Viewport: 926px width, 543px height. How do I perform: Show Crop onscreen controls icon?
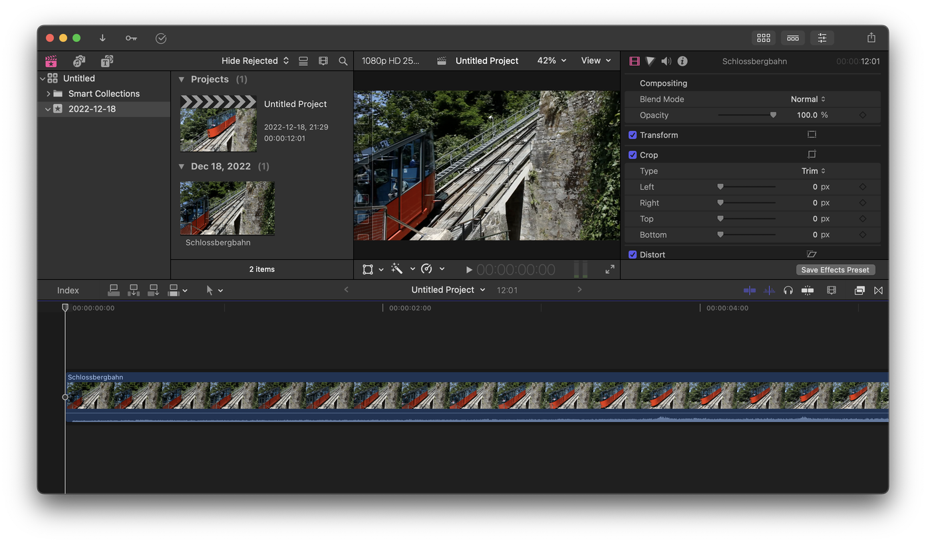coord(812,155)
